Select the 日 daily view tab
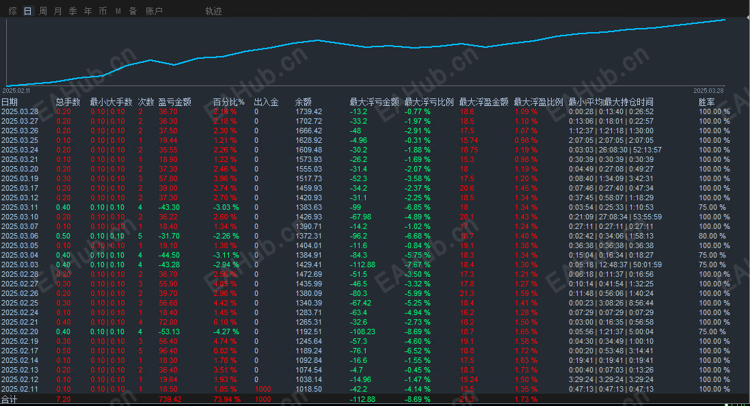The height and width of the screenshot is (406, 750). coord(27,11)
